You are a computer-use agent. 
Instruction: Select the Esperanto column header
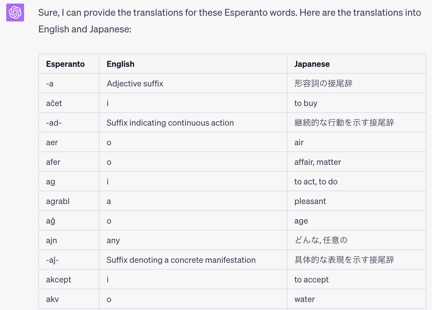click(x=69, y=64)
